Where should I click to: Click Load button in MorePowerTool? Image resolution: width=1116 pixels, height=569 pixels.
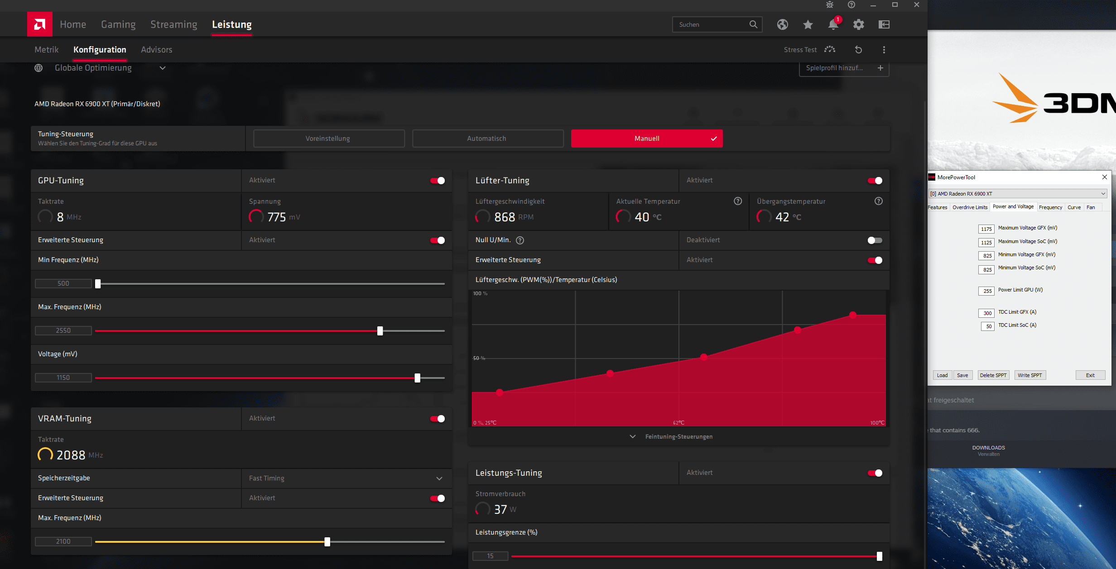pyautogui.click(x=942, y=375)
